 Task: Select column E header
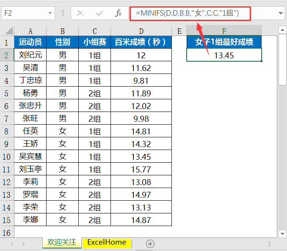(x=179, y=31)
